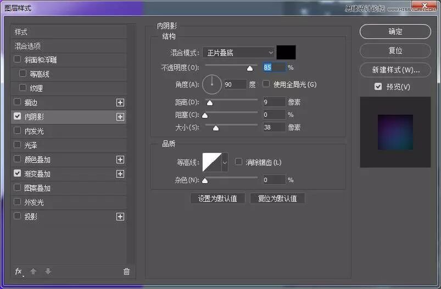Select the 样式 list item

point(69,32)
